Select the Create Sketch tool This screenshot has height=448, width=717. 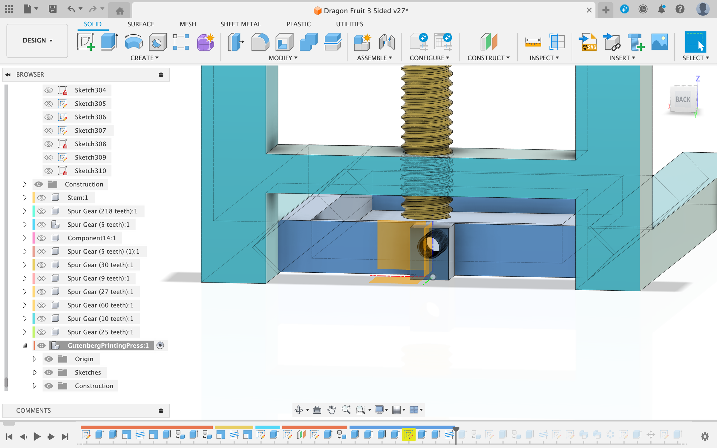(x=85, y=42)
